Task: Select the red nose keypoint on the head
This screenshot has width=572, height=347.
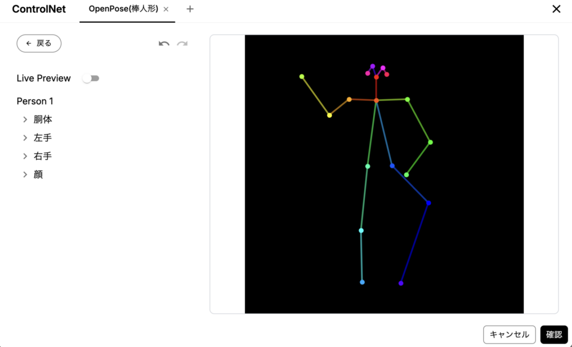Action: click(x=376, y=77)
